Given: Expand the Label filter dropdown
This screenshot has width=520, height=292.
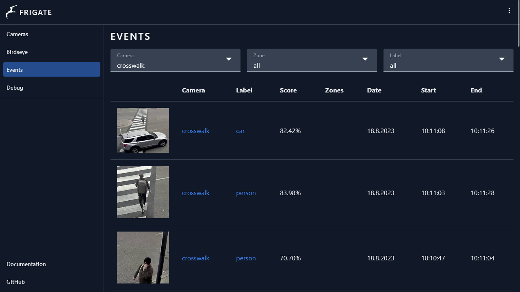Looking at the screenshot, I should (448, 60).
